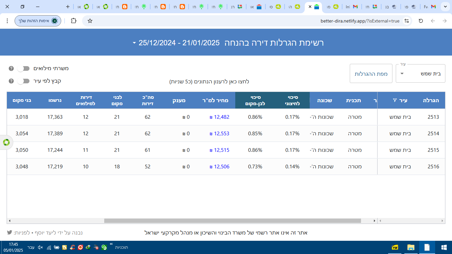The image size is (452, 254).
Task: Toggle the קבץ לפי עיר switch
Action: 23,81
